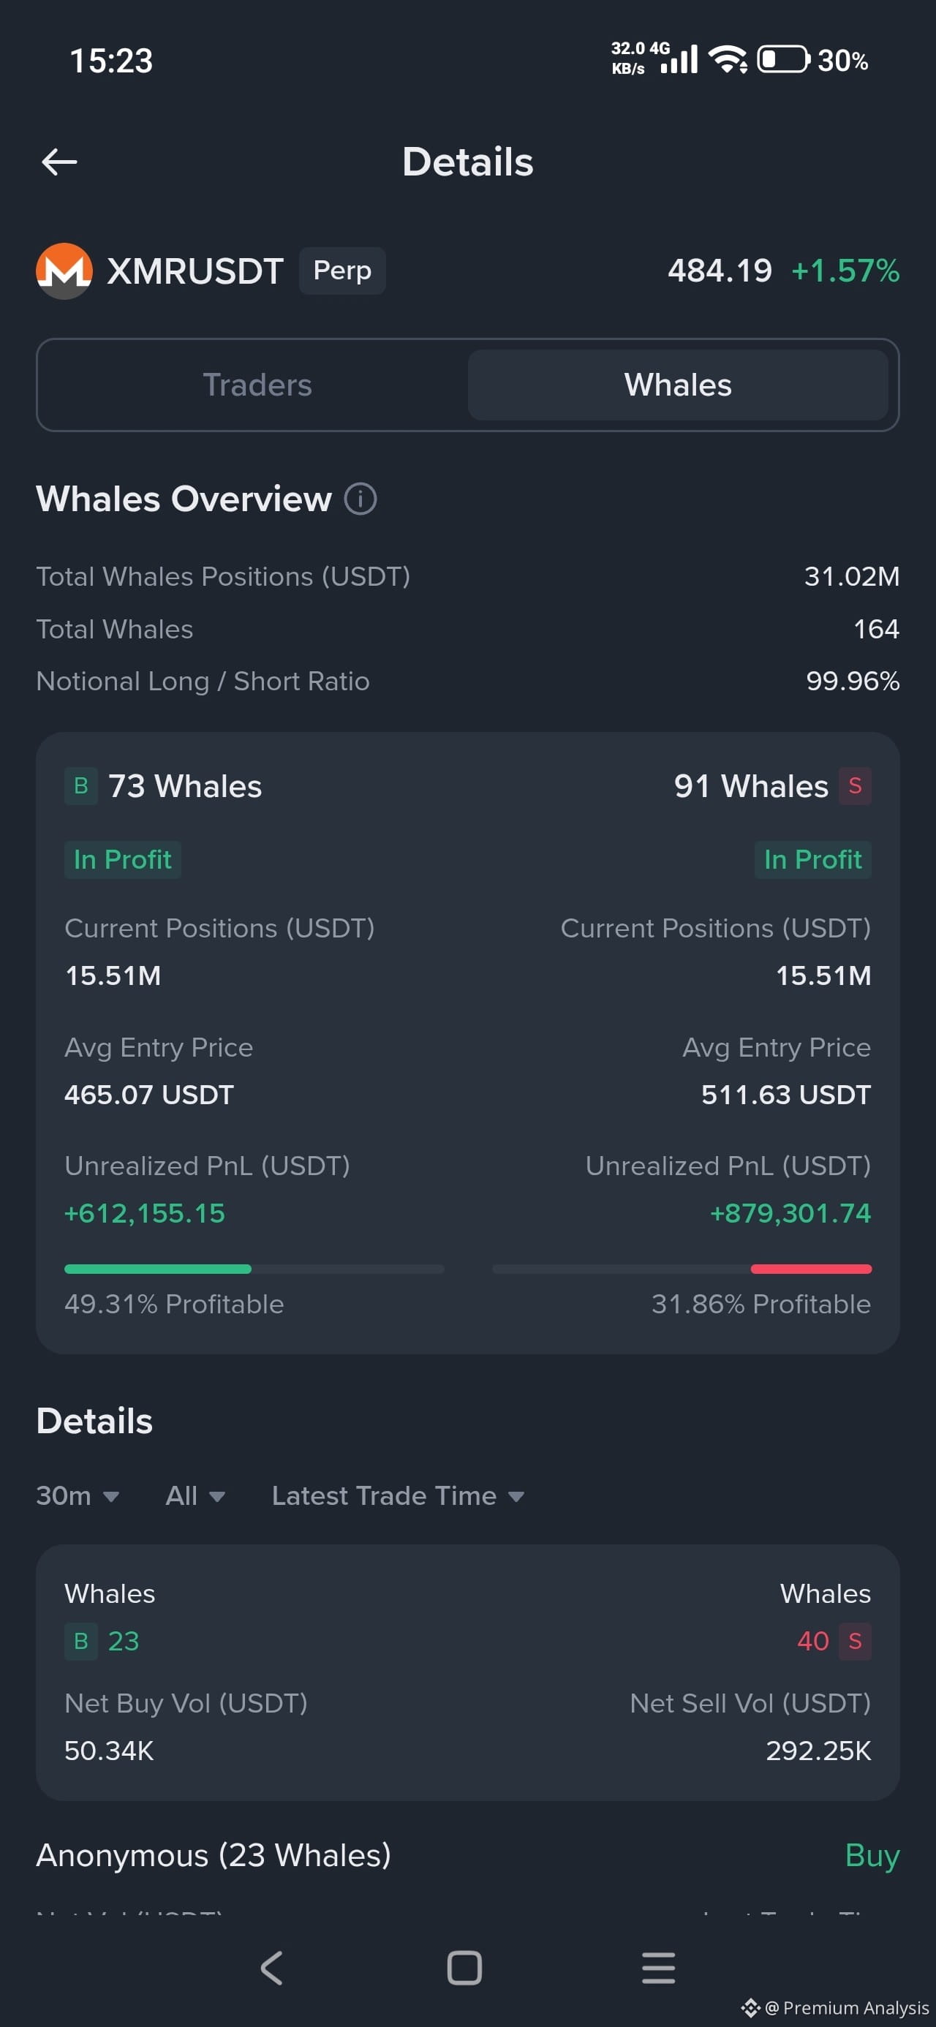Tap the B badge next to 23
Image resolution: width=936 pixels, height=2027 pixels.
pos(80,1641)
